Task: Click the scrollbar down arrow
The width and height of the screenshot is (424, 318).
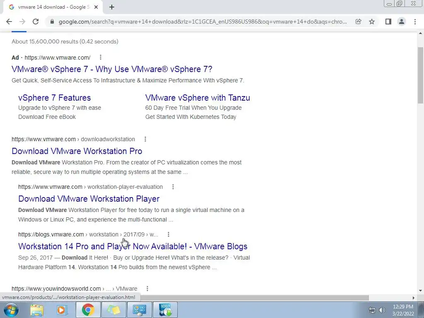Action: click(x=420, y=291)
